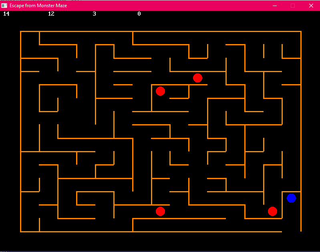Open the window icon menu in title bar

4,6
